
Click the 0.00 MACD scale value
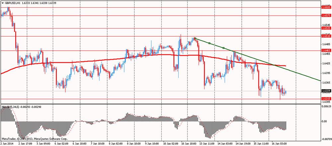tap(324, 121)
